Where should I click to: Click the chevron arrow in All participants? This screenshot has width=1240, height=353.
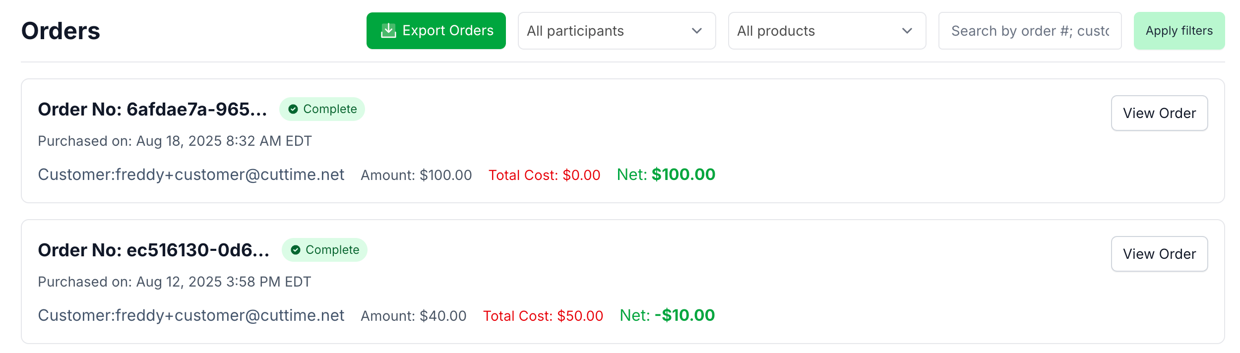[697, 31]
